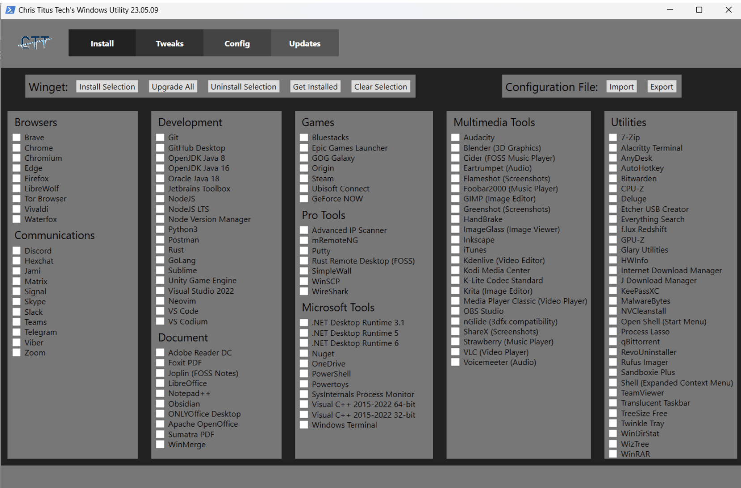This screenshot has width=741, height=488.
Task: Check the MalwareBytes checkbox
Action: pyautogui.click(x=613, y=301)
